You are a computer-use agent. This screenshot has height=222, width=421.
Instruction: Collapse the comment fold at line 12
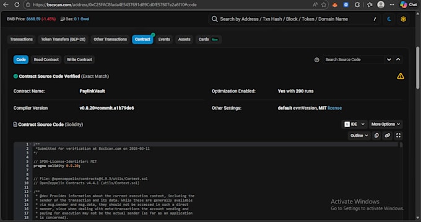tap(31, 192)
